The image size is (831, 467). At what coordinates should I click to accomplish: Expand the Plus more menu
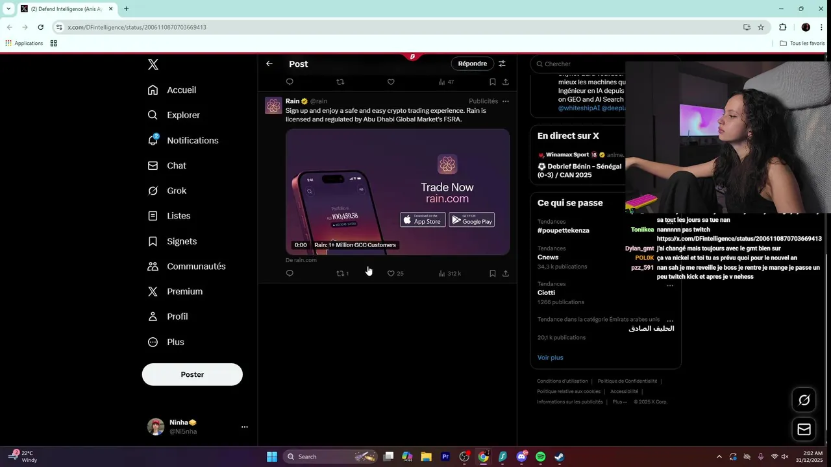(166, 342)
